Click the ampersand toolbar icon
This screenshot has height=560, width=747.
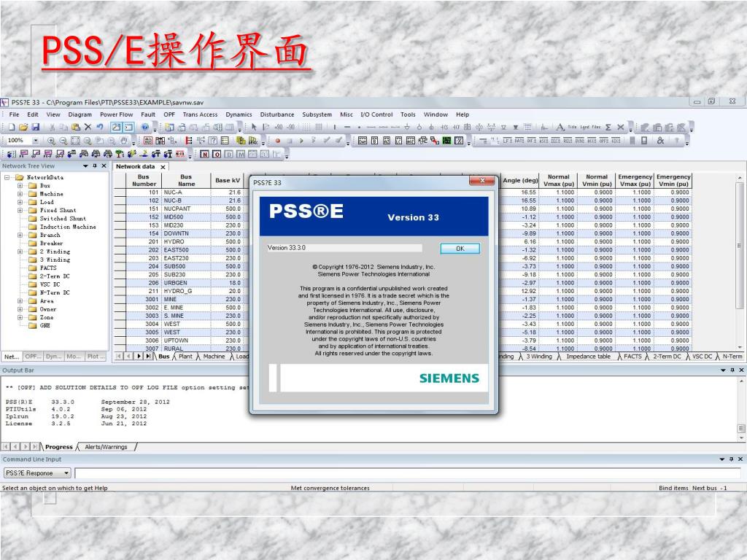click(660, 141)
